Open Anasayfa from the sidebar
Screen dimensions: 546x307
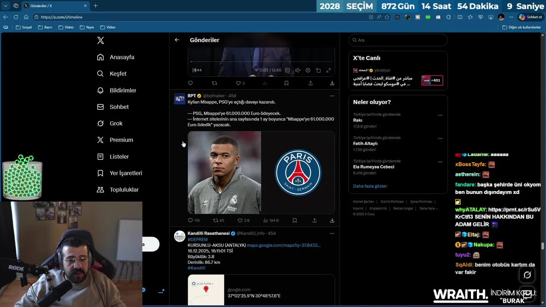tap(116, 57)
